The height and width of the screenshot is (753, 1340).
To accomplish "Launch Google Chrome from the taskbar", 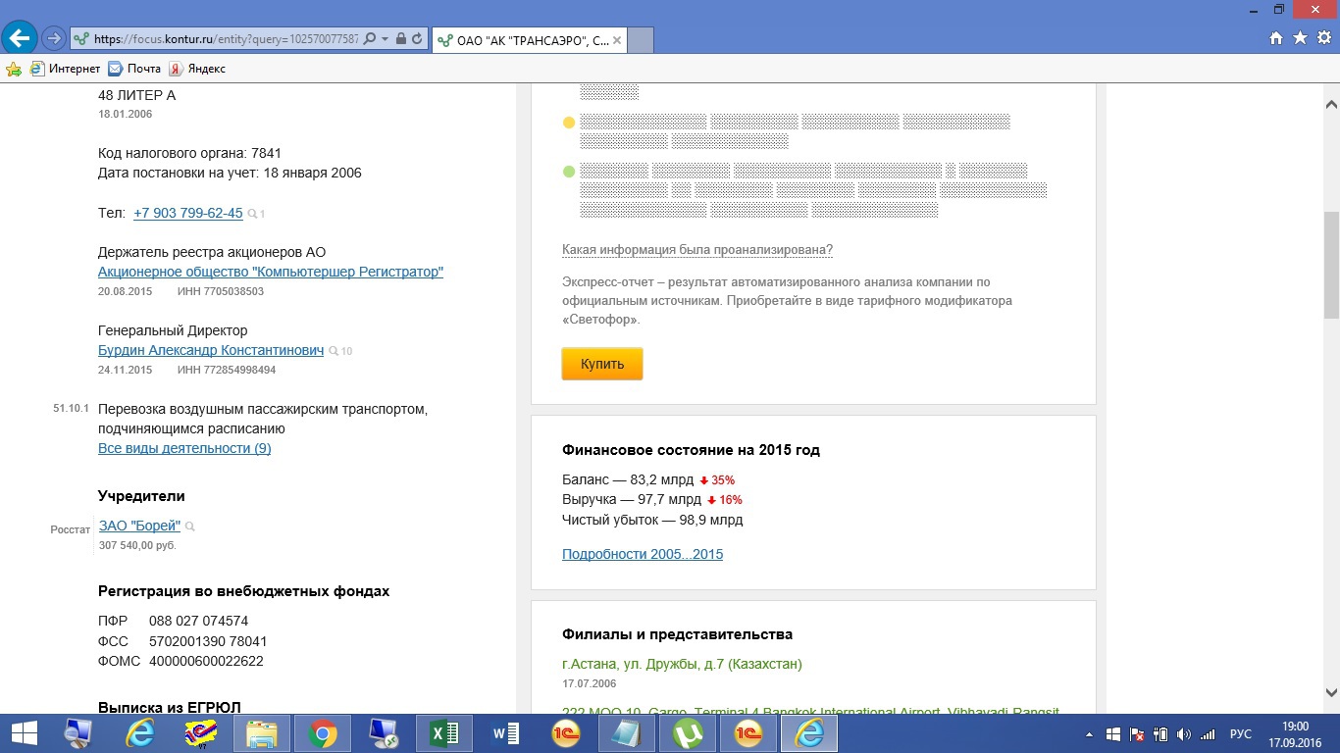I will [322, 733].
